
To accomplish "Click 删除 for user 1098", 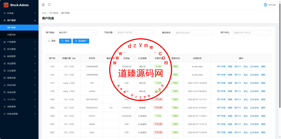I will (x=263, y=108).
